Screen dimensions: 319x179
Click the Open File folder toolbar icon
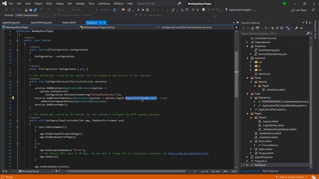tap(26, 10)
